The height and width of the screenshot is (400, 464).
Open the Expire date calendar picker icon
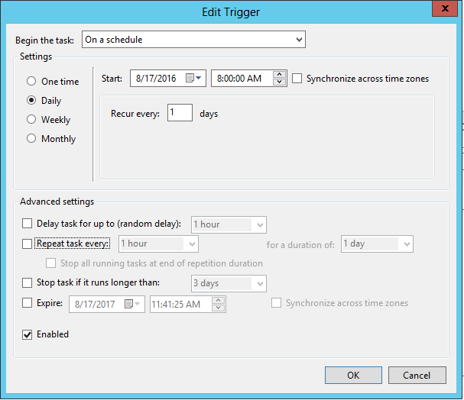pos(132,304)
